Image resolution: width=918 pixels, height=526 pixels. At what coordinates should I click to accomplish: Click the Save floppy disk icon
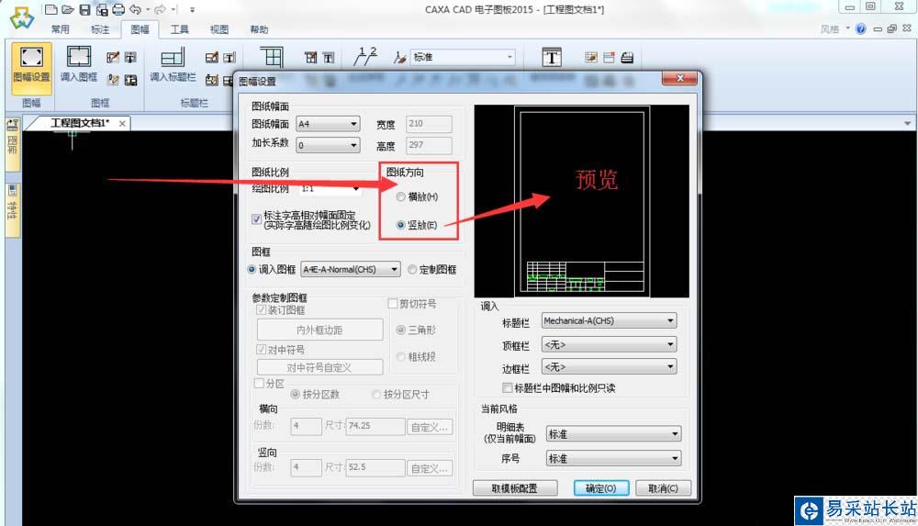84,9
